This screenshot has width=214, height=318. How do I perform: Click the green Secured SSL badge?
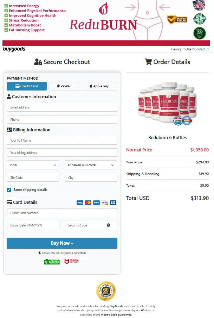click(x=52, y=262)
